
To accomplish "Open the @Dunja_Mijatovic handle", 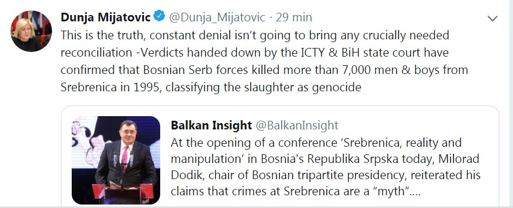I will click(217, 17).
